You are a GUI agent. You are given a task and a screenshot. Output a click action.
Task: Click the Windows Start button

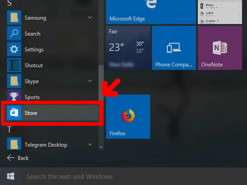11,176
